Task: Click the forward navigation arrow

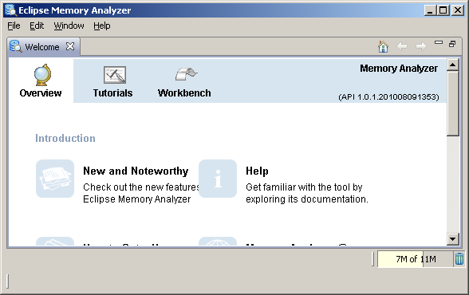Action: (420, 46)
